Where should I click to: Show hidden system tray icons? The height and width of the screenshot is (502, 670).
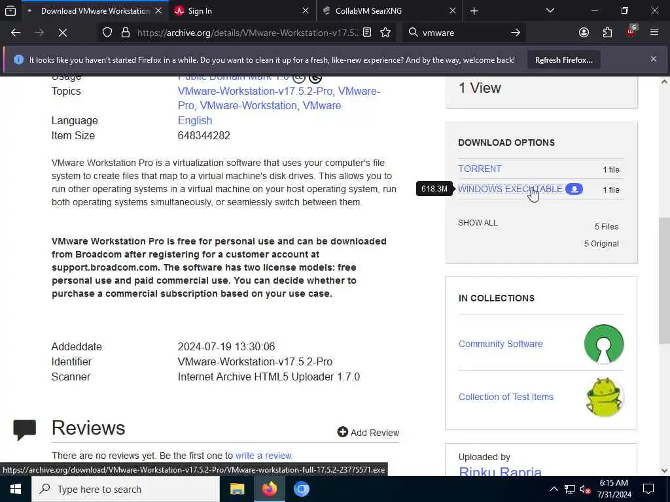click(554, 489)
